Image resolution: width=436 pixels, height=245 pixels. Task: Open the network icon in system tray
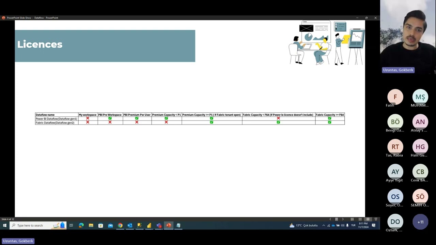pyautogui.click(x=328, y=225)
